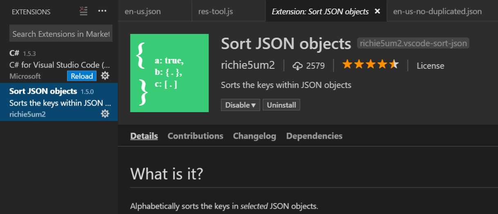
Task: Focus the Search Extensions in Marketplace field
Action: click(61, 34)
